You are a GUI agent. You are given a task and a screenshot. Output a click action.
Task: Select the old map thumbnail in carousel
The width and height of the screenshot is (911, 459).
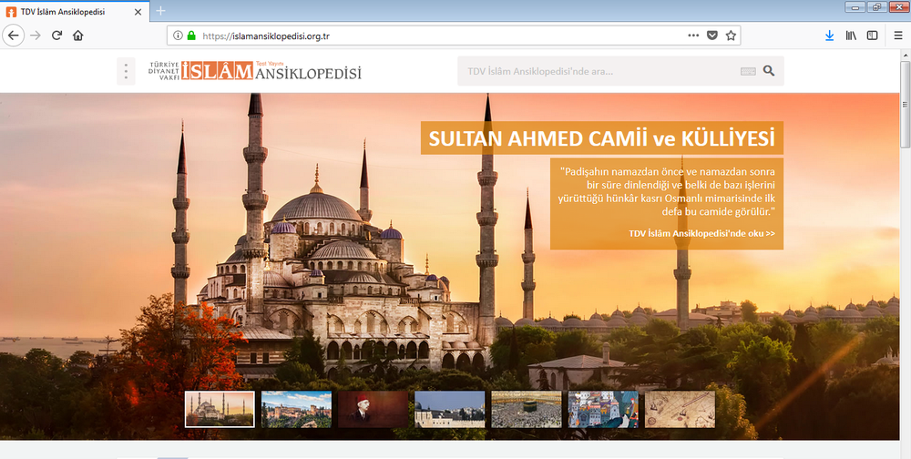click(679, 409)
